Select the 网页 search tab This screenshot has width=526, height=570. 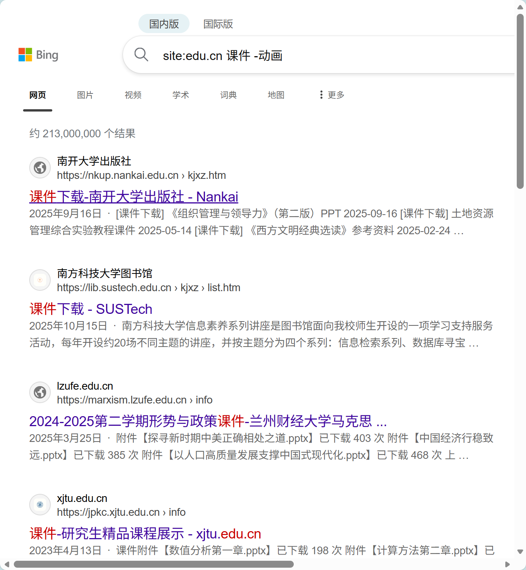(38, 95)
